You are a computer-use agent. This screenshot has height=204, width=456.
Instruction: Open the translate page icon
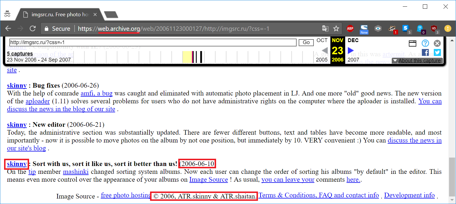click(325, 28)
